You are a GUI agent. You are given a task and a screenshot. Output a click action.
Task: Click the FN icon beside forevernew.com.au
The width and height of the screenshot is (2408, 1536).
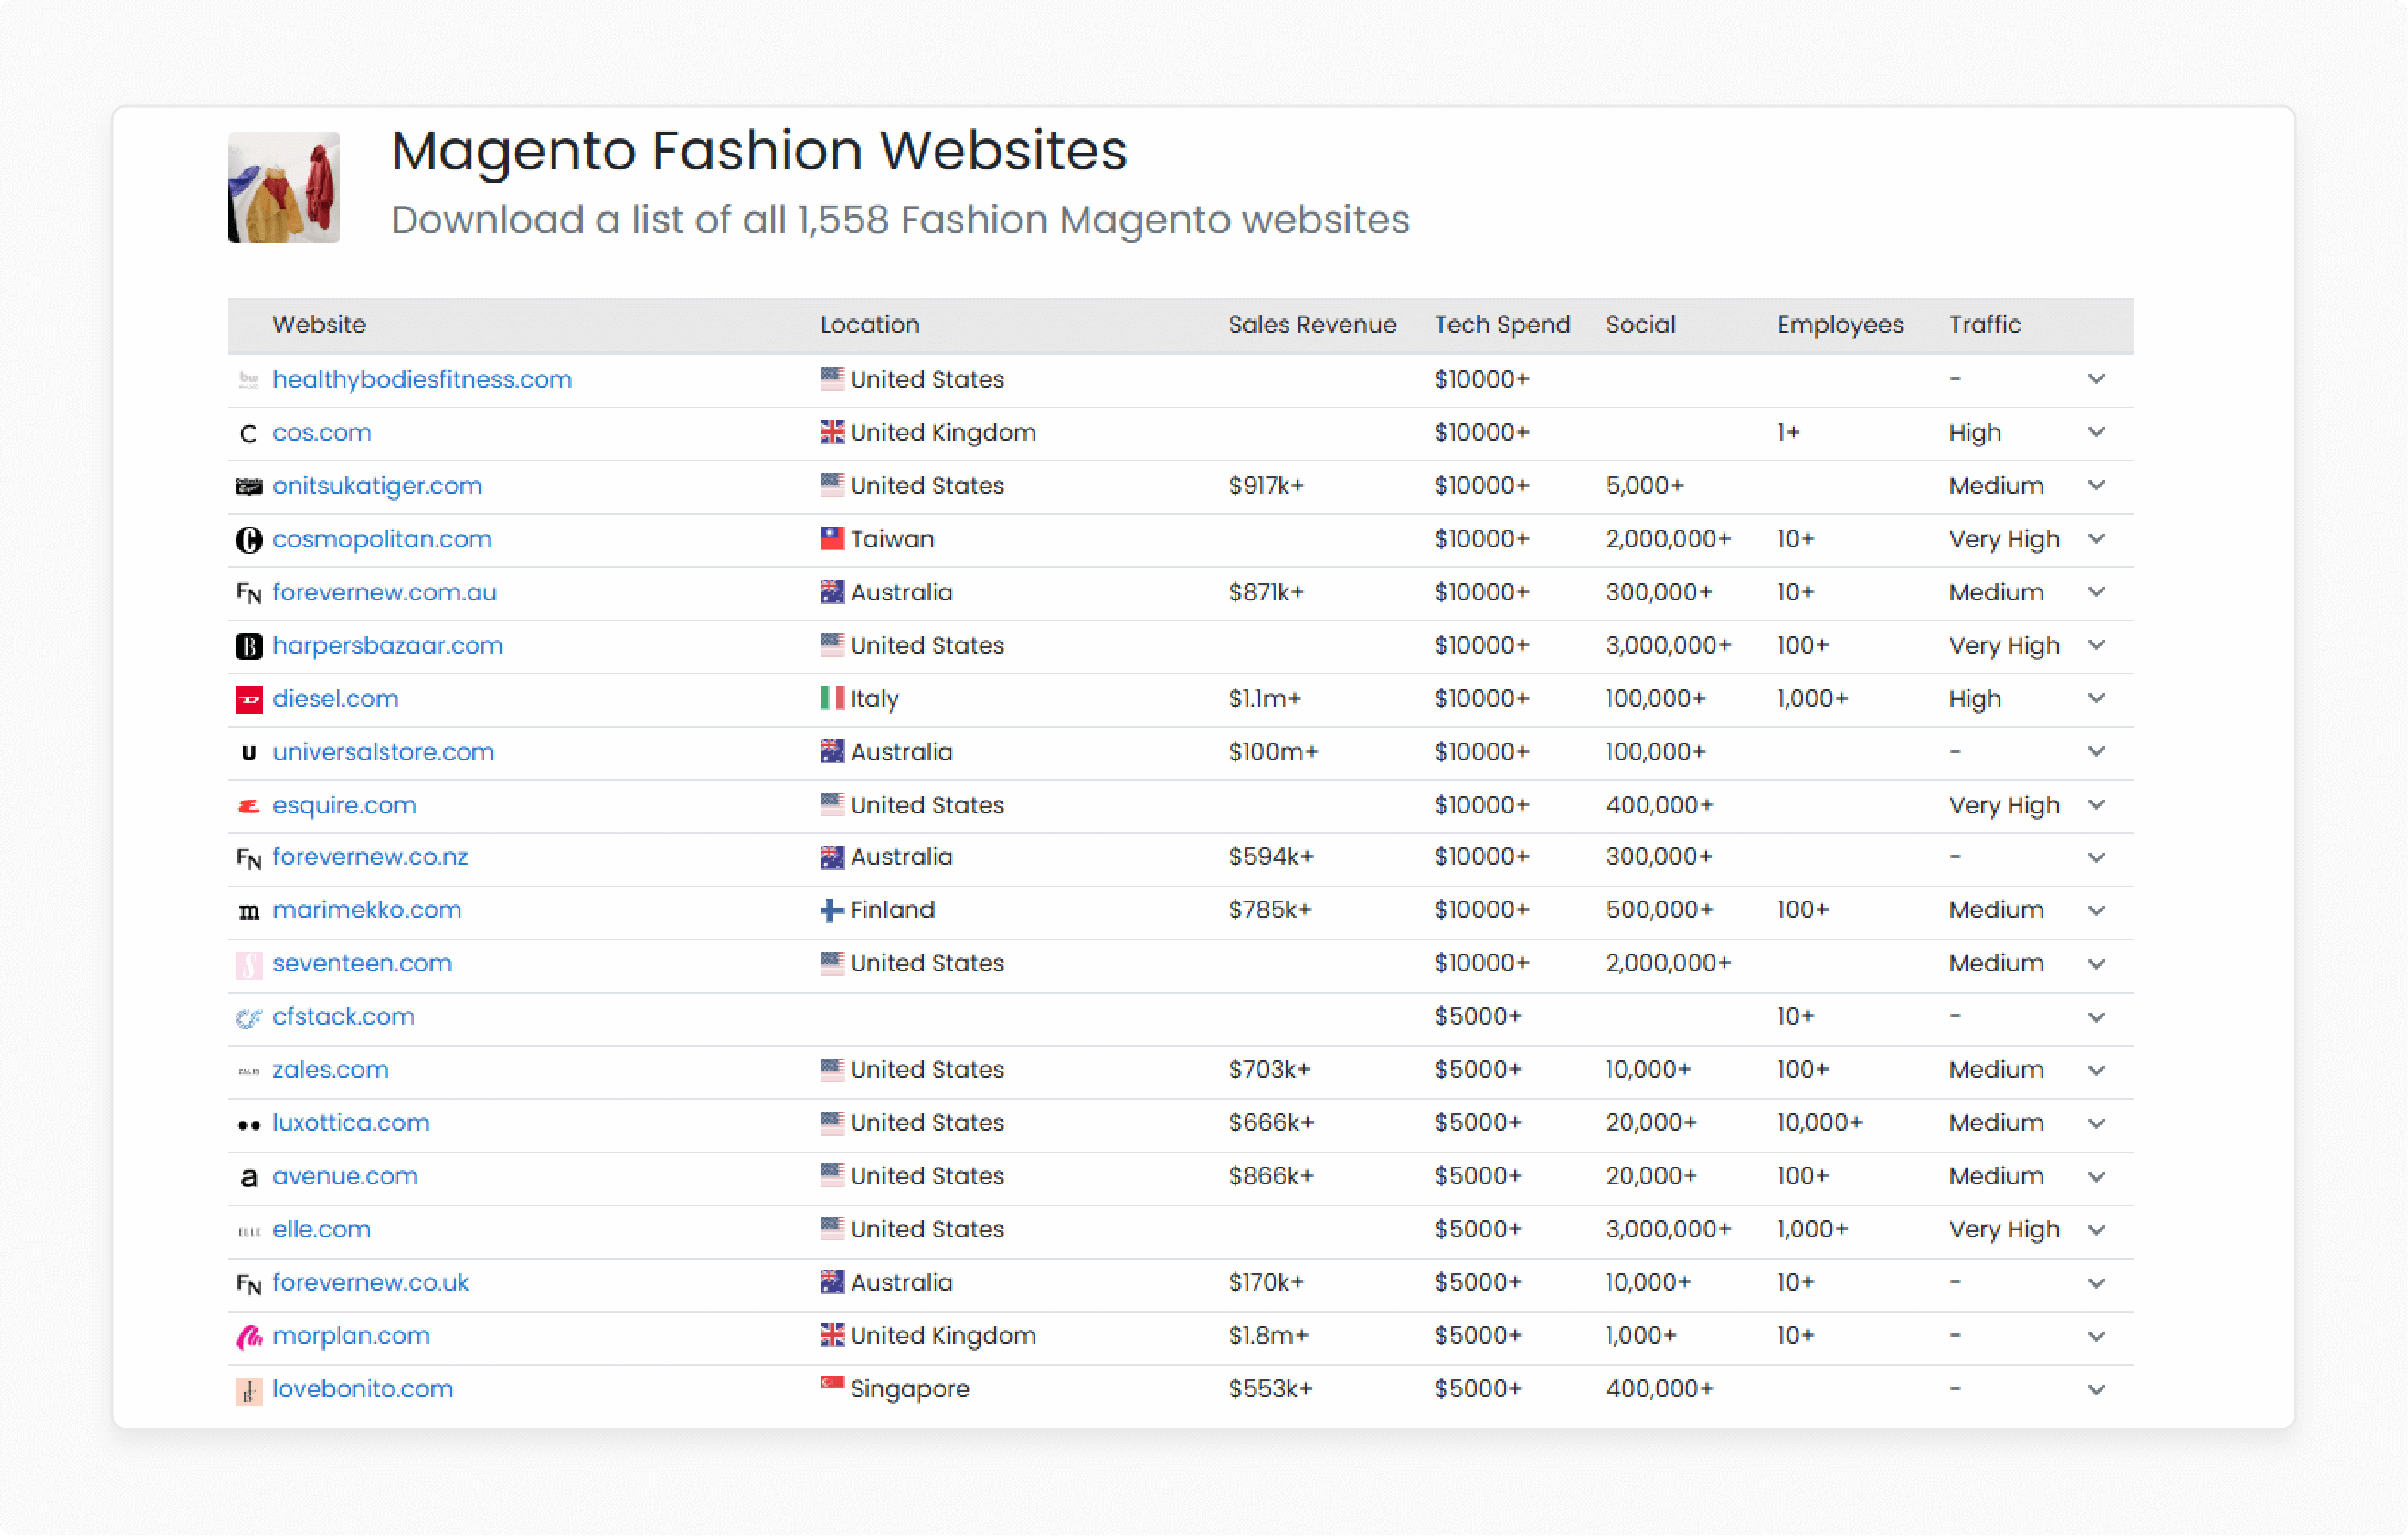click(249, 593)
